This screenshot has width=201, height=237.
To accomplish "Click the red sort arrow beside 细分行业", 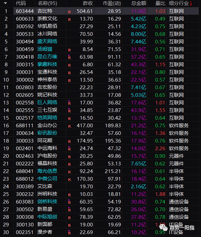I will tap(191, 3).
